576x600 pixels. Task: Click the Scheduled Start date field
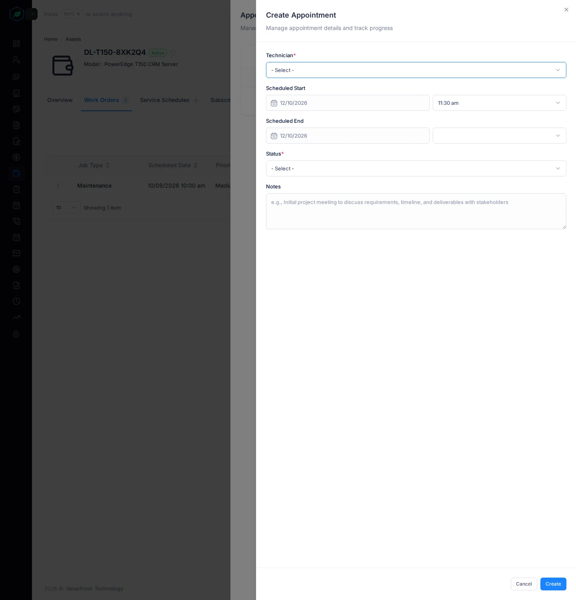348,103
